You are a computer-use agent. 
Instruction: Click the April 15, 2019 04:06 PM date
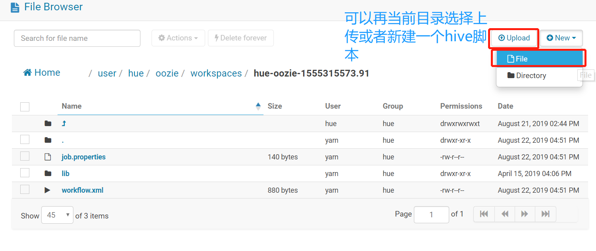[x=534, y=174]
